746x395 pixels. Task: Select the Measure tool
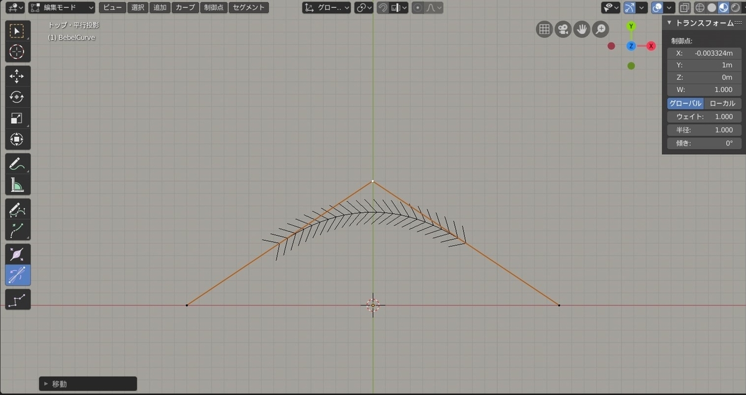tap(17, 184)
